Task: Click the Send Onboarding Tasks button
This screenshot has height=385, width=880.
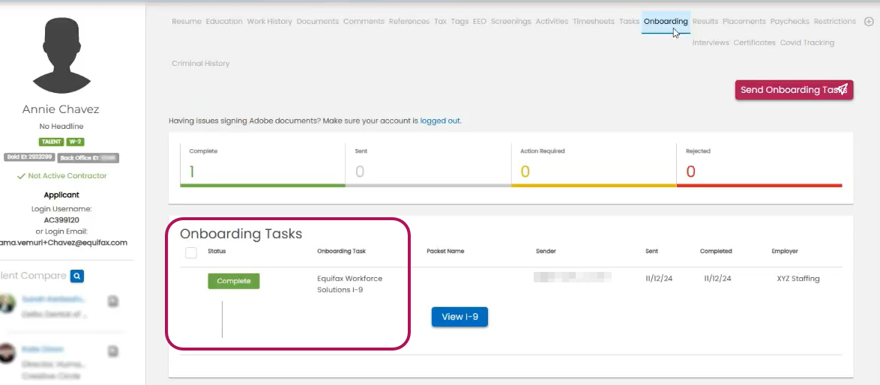Action: (x=794, y=90)
